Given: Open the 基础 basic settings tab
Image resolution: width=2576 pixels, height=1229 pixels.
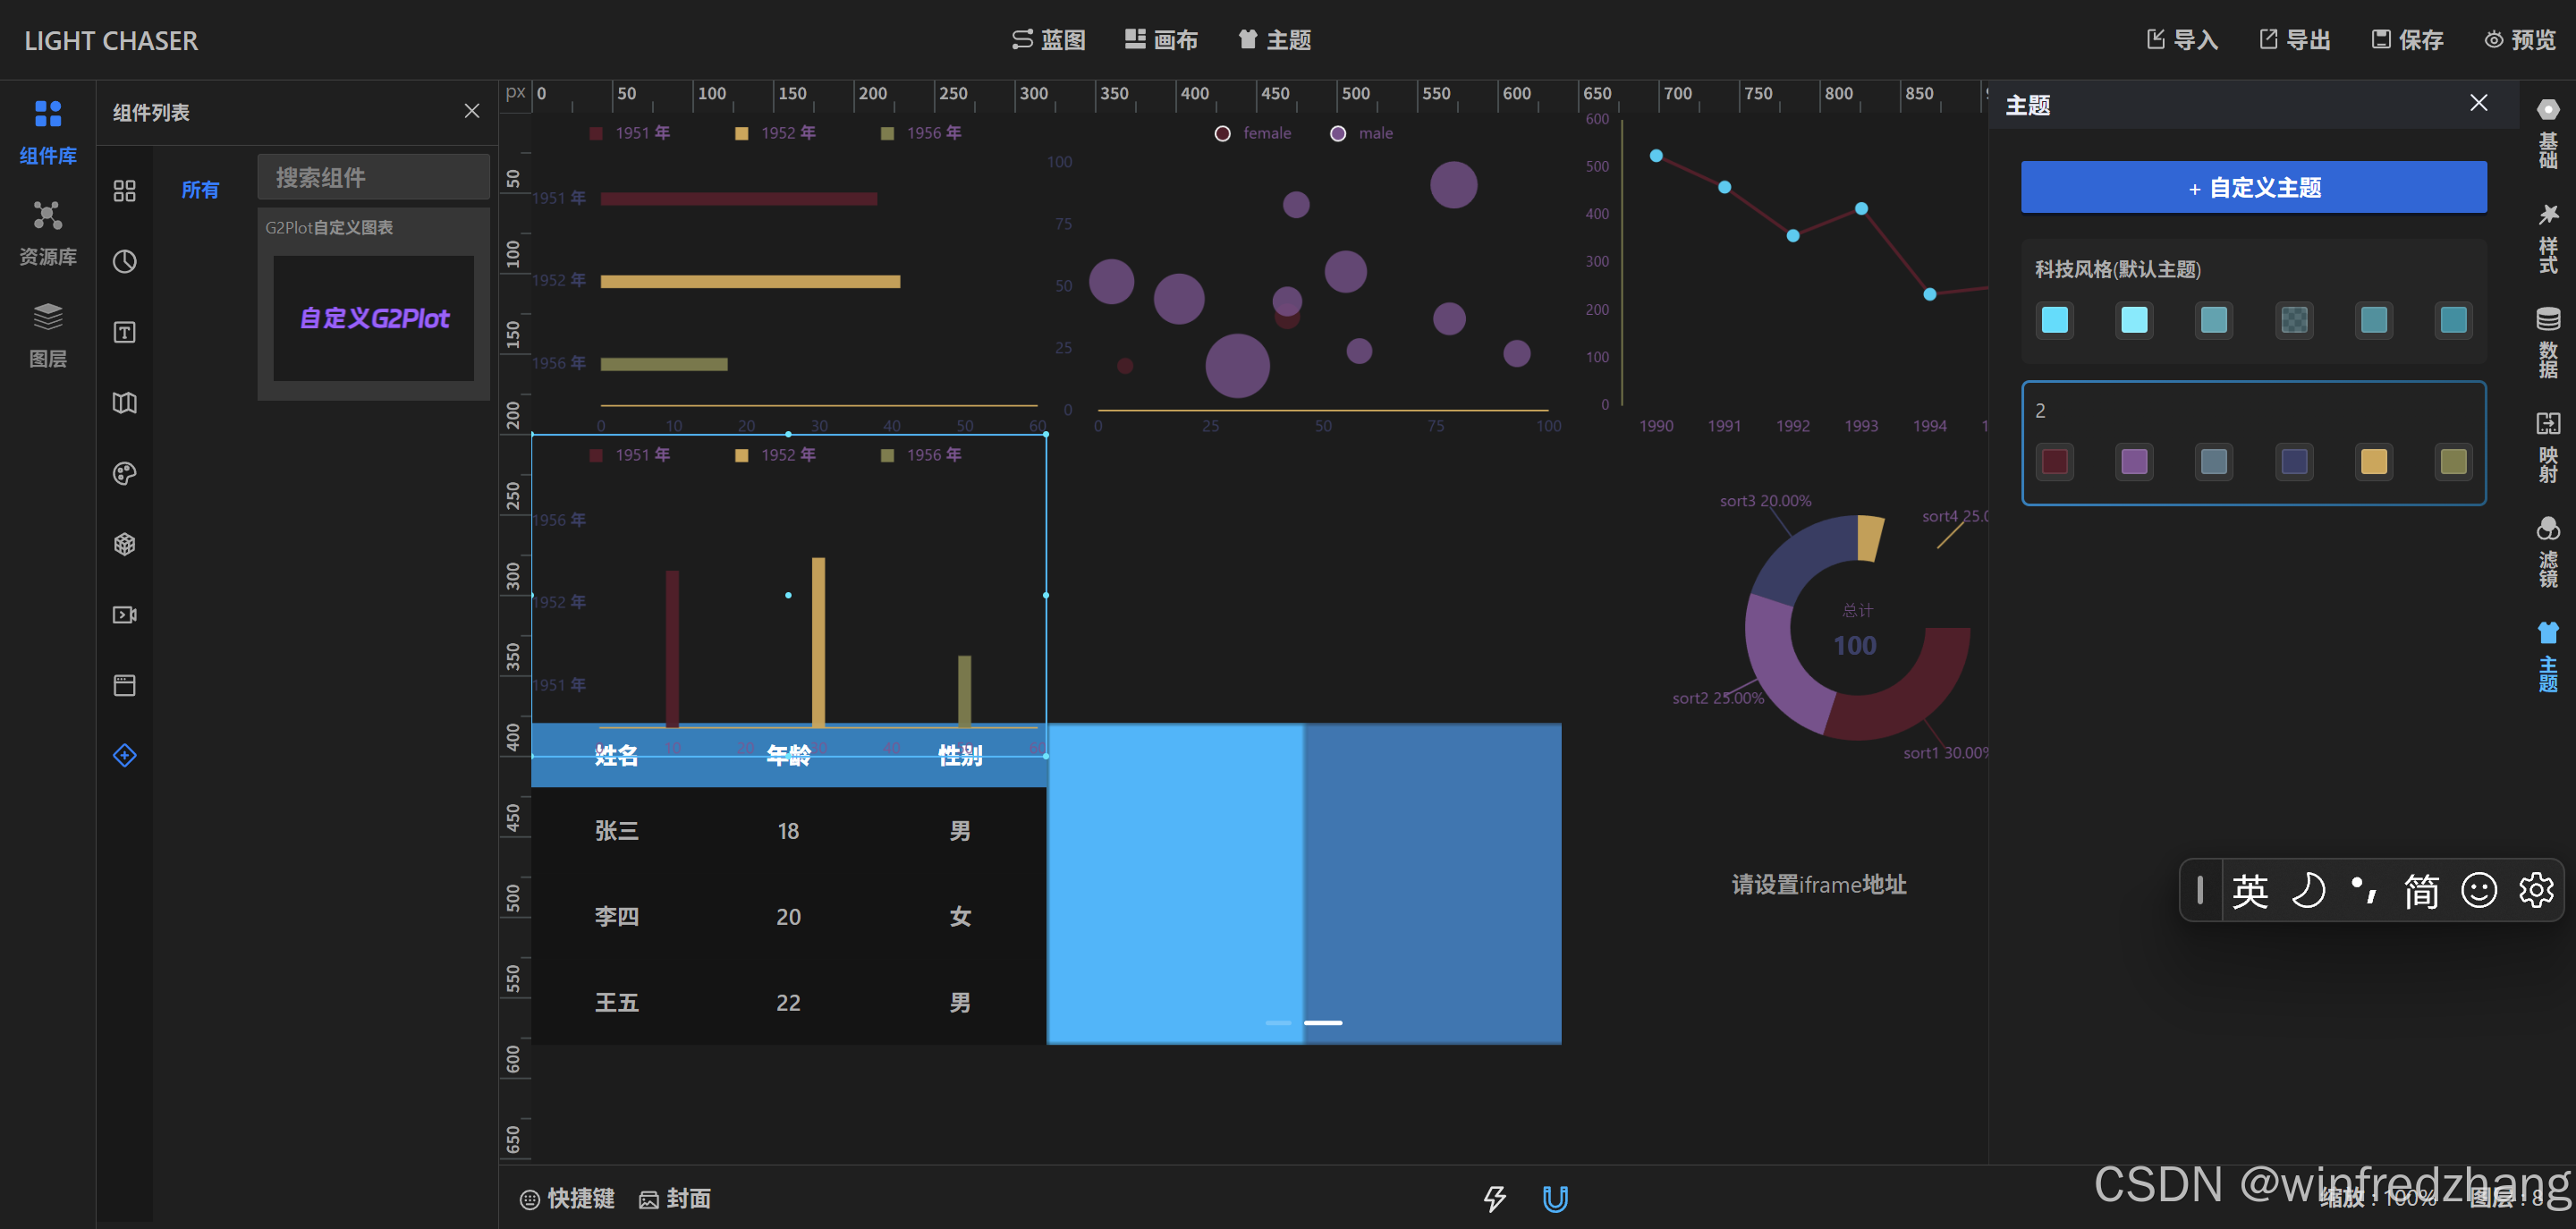Looking at the screenshot, I should 2547,133.
